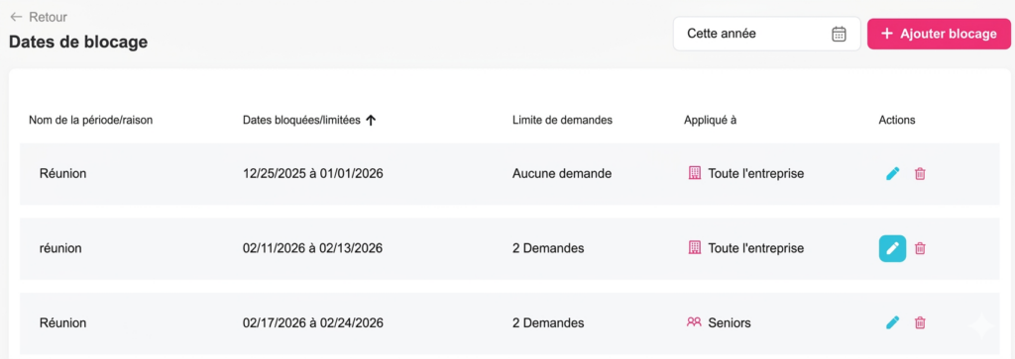
Task: Edit the 12/25/2025 Réunion blocking row
Action: pos(893,174)
